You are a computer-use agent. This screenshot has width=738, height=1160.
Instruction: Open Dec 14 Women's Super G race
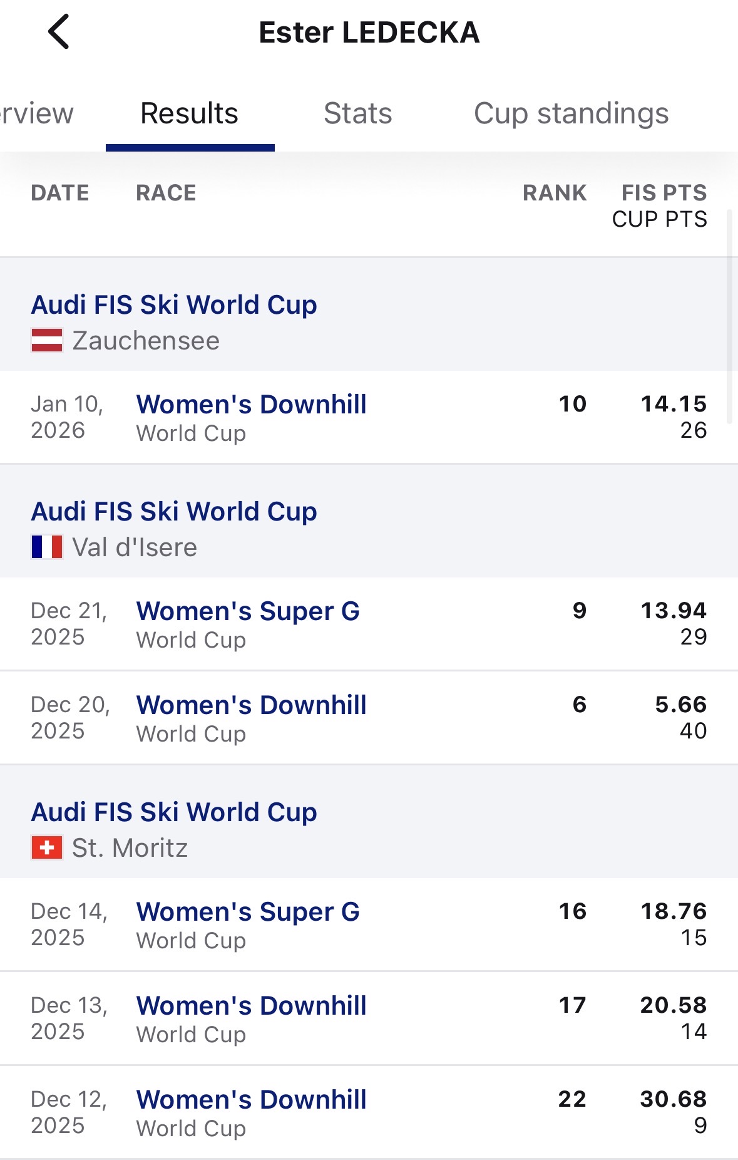pos(248,912)
